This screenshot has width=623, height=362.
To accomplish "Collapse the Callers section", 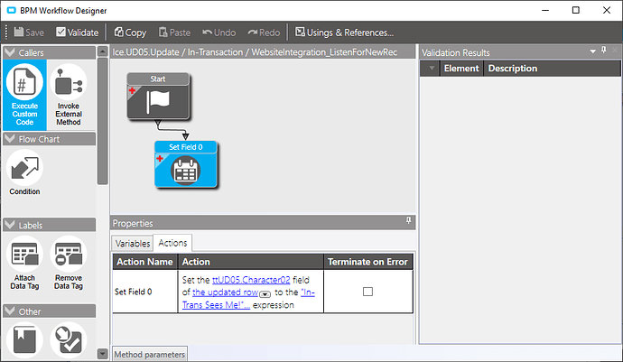I will pyautogui.click(x=10, y=52).
